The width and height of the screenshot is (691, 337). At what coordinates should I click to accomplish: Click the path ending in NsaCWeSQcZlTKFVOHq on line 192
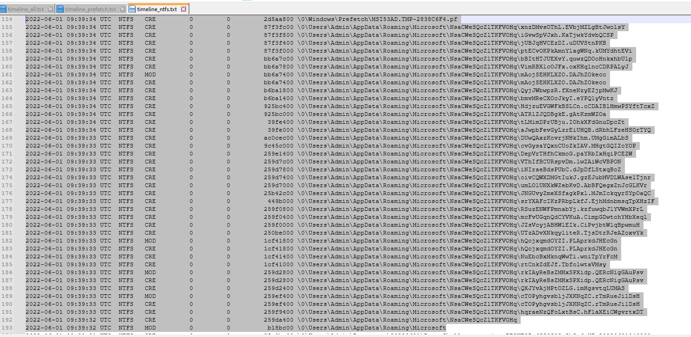(407, 320)
